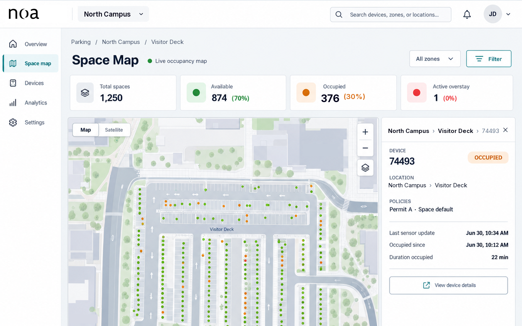This screenshot has width=522, height=326.
Task: Click the green Available status icon
Action: [196, 92]
